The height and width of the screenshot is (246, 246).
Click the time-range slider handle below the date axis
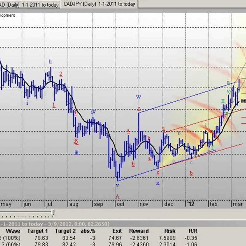(54, 212)
